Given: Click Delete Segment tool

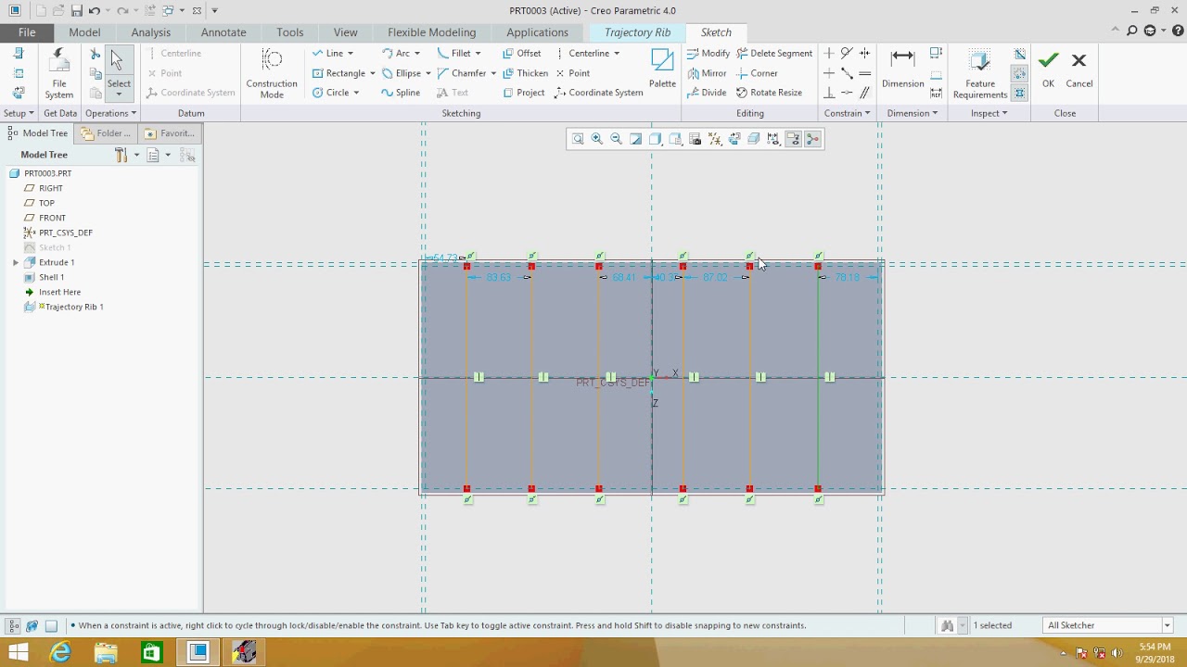Looking at the screenshot, I should coord(774,54).
